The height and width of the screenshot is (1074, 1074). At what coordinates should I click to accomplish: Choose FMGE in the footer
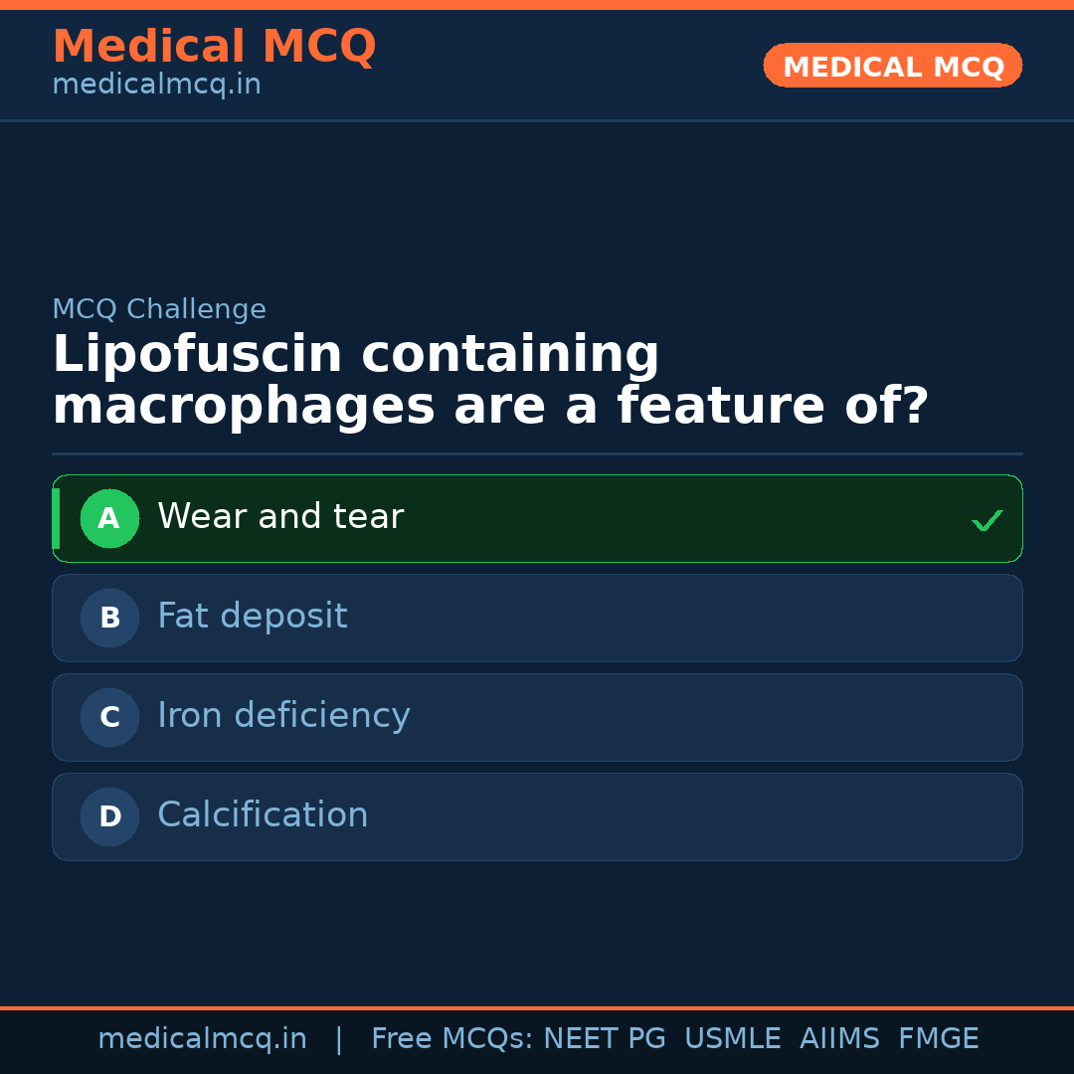click(x=939, y=1039)
